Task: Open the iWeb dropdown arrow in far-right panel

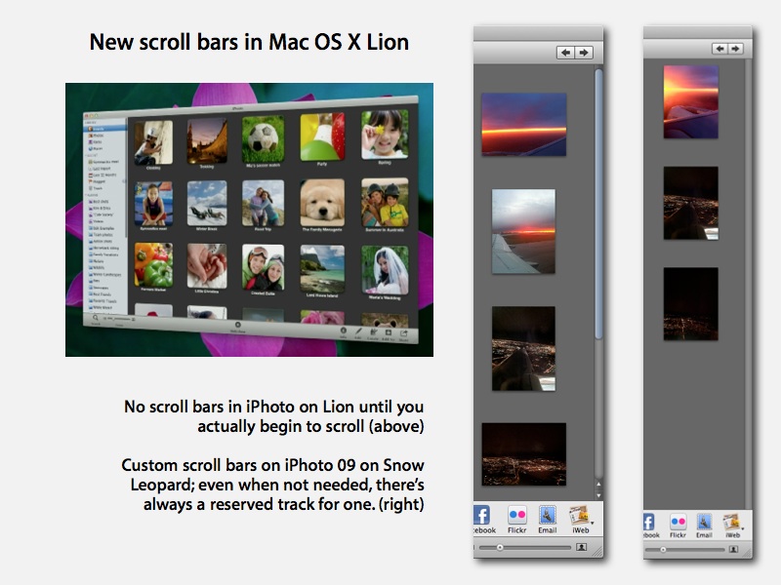Action: 743,528
